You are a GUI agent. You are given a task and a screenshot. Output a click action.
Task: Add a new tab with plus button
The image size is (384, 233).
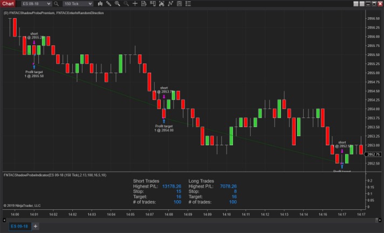point(36,226)
